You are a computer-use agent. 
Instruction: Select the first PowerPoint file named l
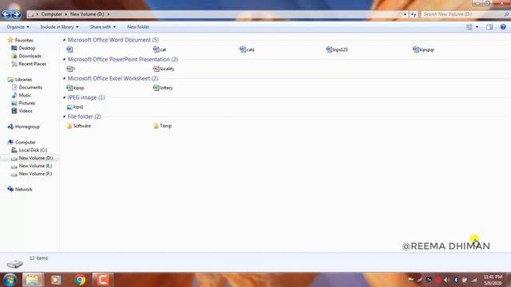coord(70,69)
